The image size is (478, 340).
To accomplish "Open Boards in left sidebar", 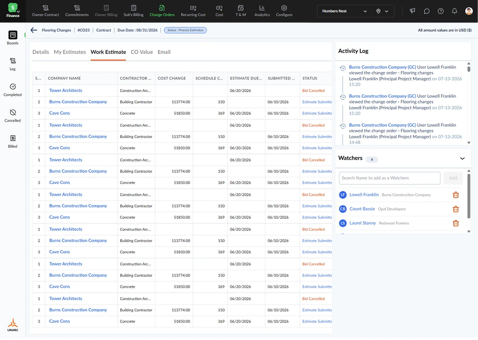I will click(13, 38).
